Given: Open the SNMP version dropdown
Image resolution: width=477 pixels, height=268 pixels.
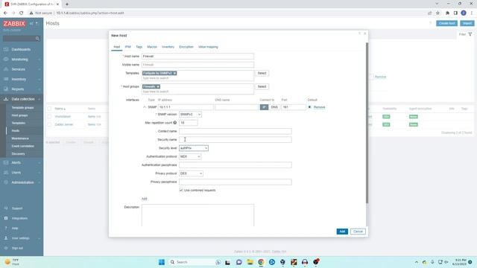Looking at the screenshot, I should coord(190,114).
